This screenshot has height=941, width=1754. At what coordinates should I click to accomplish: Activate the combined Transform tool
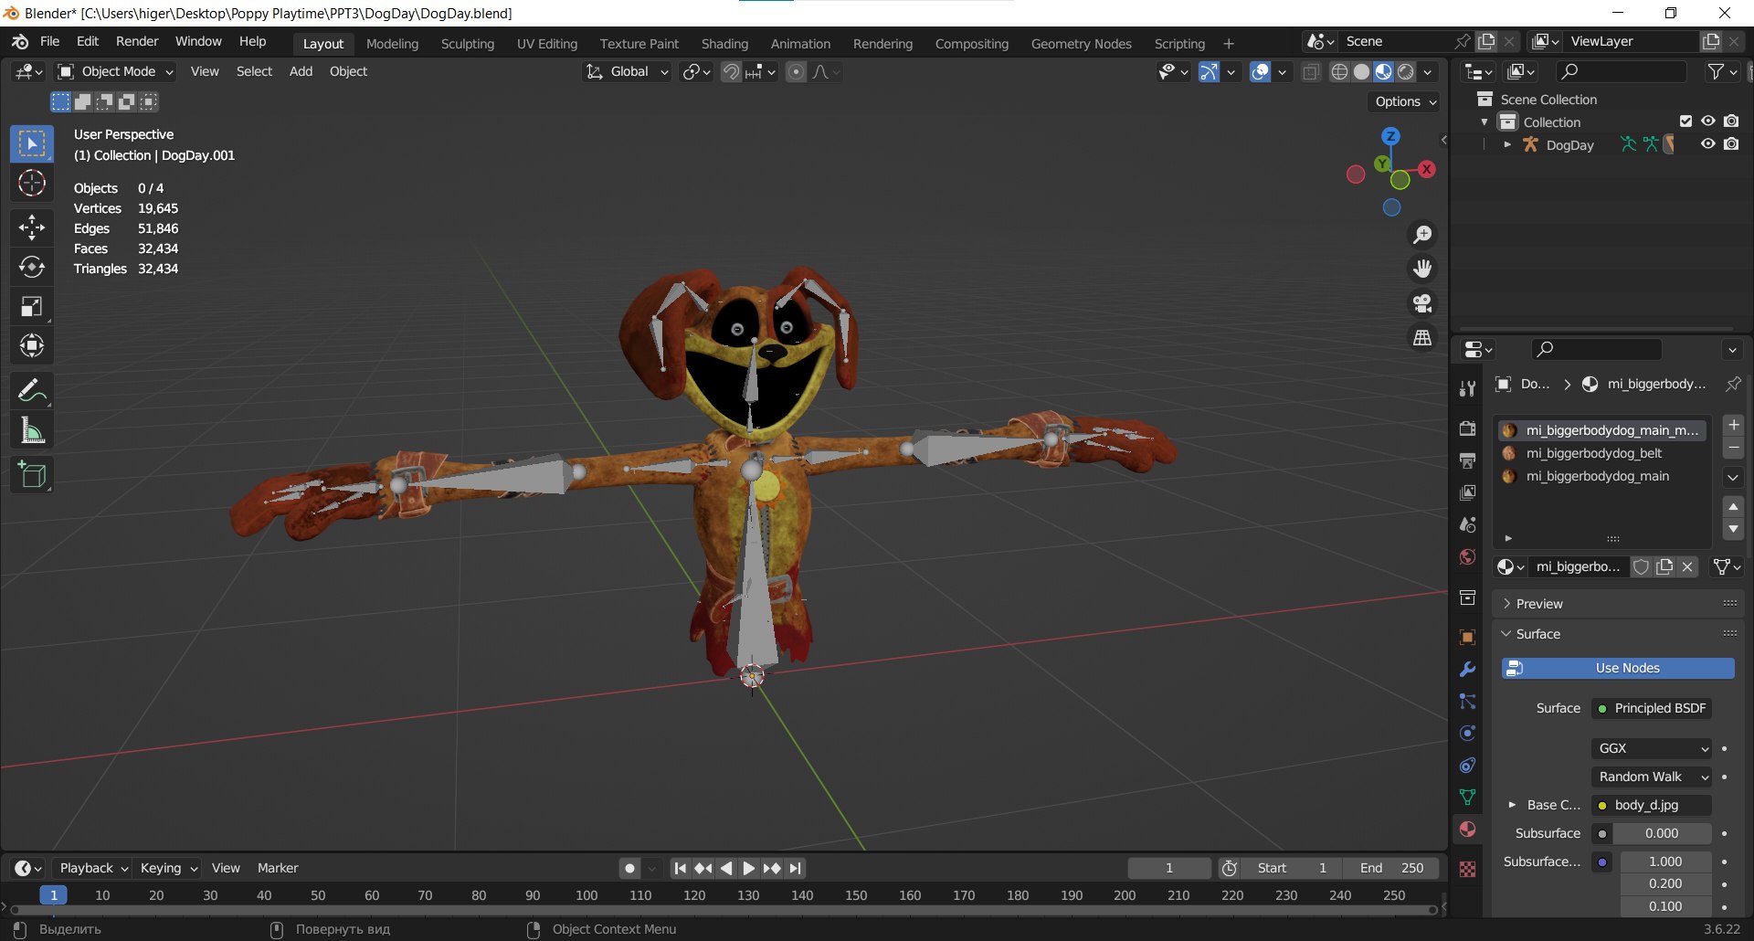coord(32,345)
